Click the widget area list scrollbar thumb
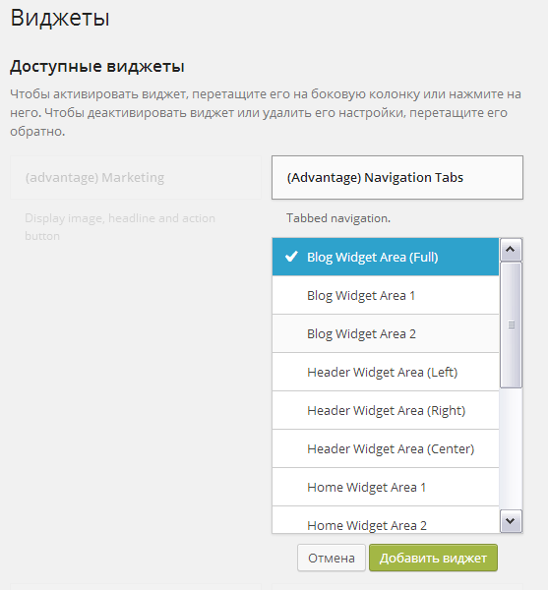 pyautogui.click(x=511, y=325)
